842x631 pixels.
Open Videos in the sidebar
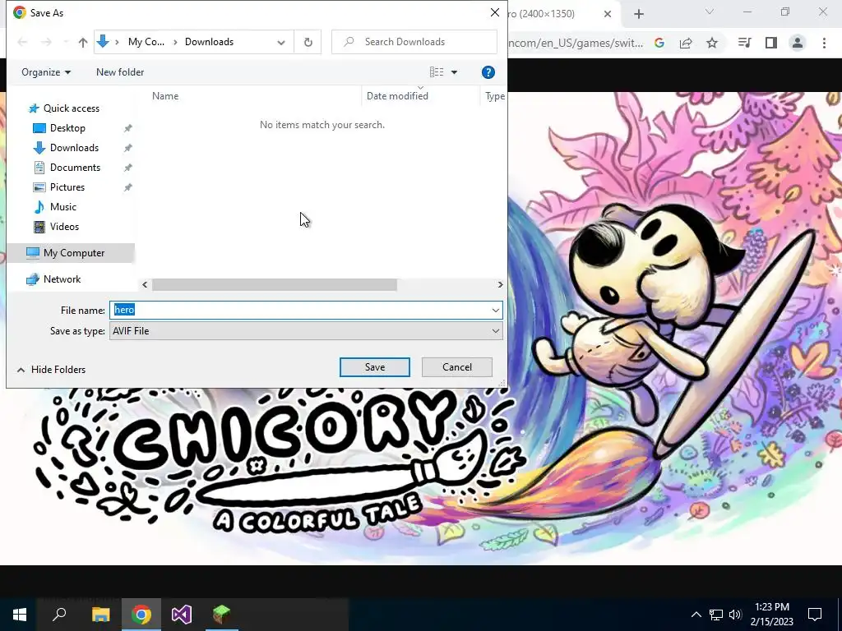pyautogui.click(x=64, y=227)
